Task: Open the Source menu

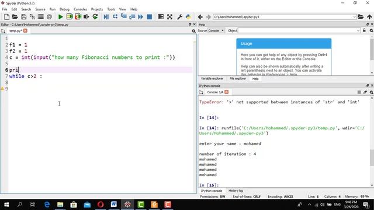Action: point(40,9)
